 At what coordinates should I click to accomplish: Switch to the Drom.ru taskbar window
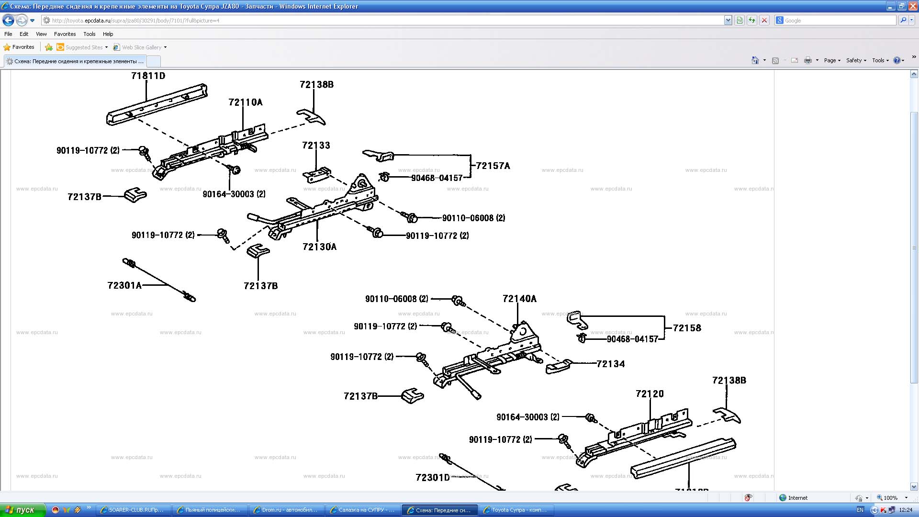286,510
